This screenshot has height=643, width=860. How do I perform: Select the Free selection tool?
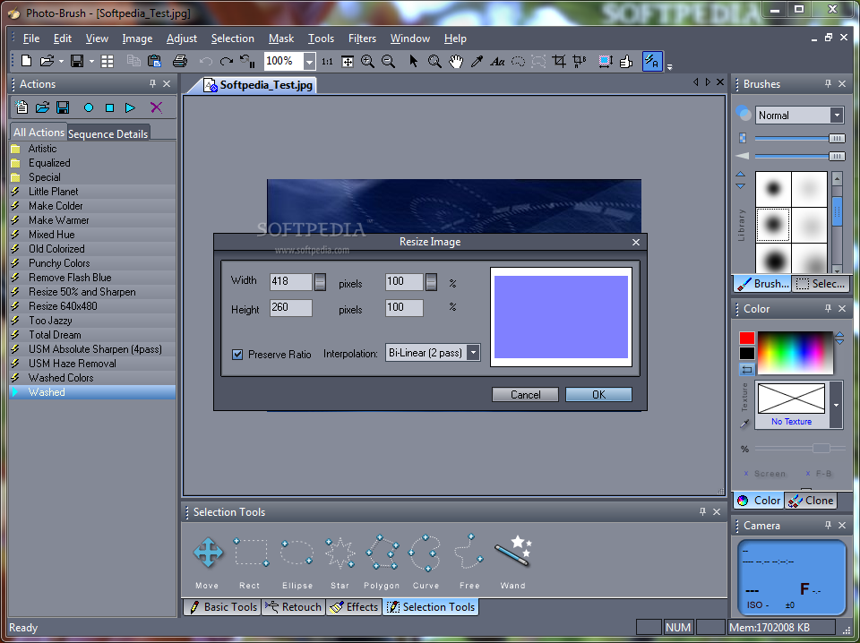point(469,552)
